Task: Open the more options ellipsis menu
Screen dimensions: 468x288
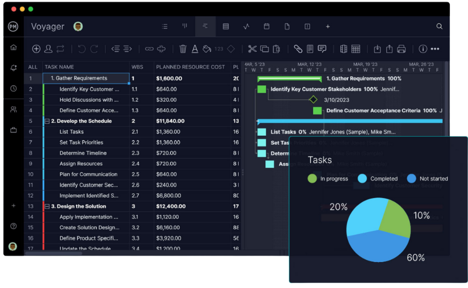Action: (x=435, y=49)
